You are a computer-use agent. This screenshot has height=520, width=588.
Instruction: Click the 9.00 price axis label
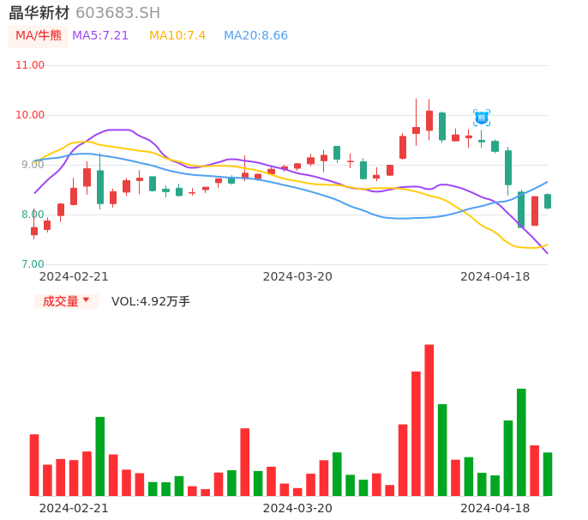click(33, 165)
